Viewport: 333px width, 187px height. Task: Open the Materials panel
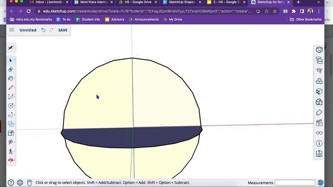319,91
